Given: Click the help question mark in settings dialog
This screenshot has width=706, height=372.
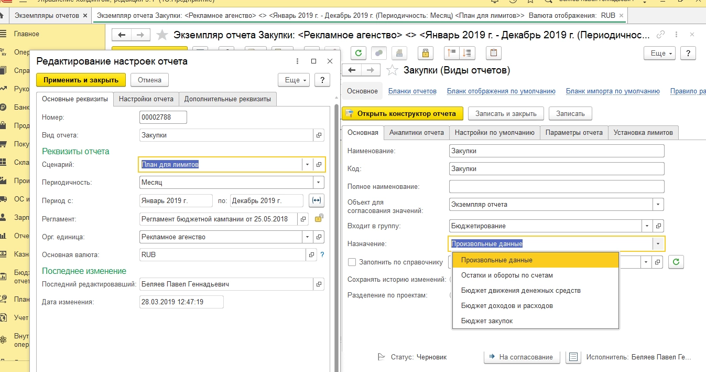Looking at the screenshot, I should pyautogui.click(x=322, y=80).
